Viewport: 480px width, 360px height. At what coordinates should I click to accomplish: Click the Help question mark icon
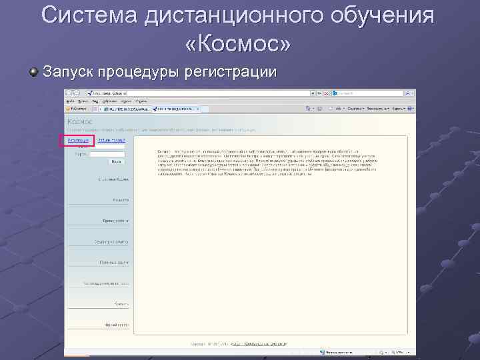409,109
